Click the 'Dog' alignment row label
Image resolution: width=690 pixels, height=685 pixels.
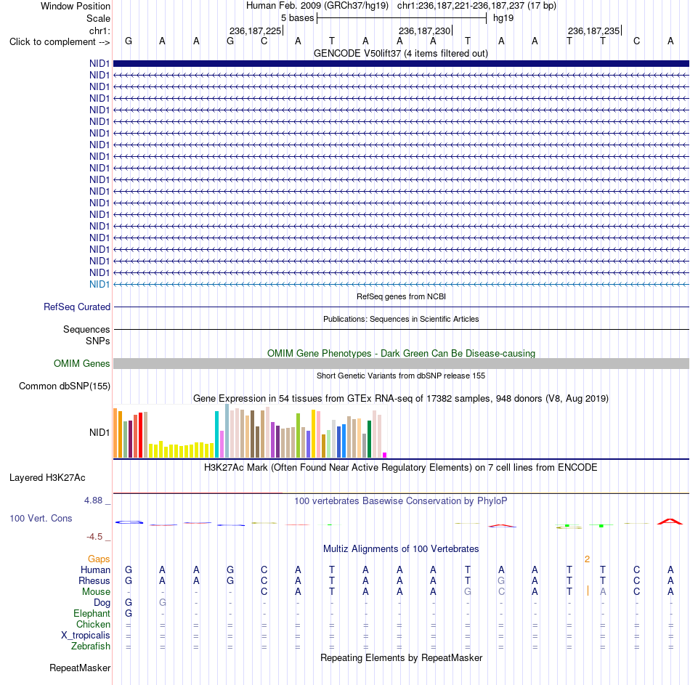(x=102, y=603)
